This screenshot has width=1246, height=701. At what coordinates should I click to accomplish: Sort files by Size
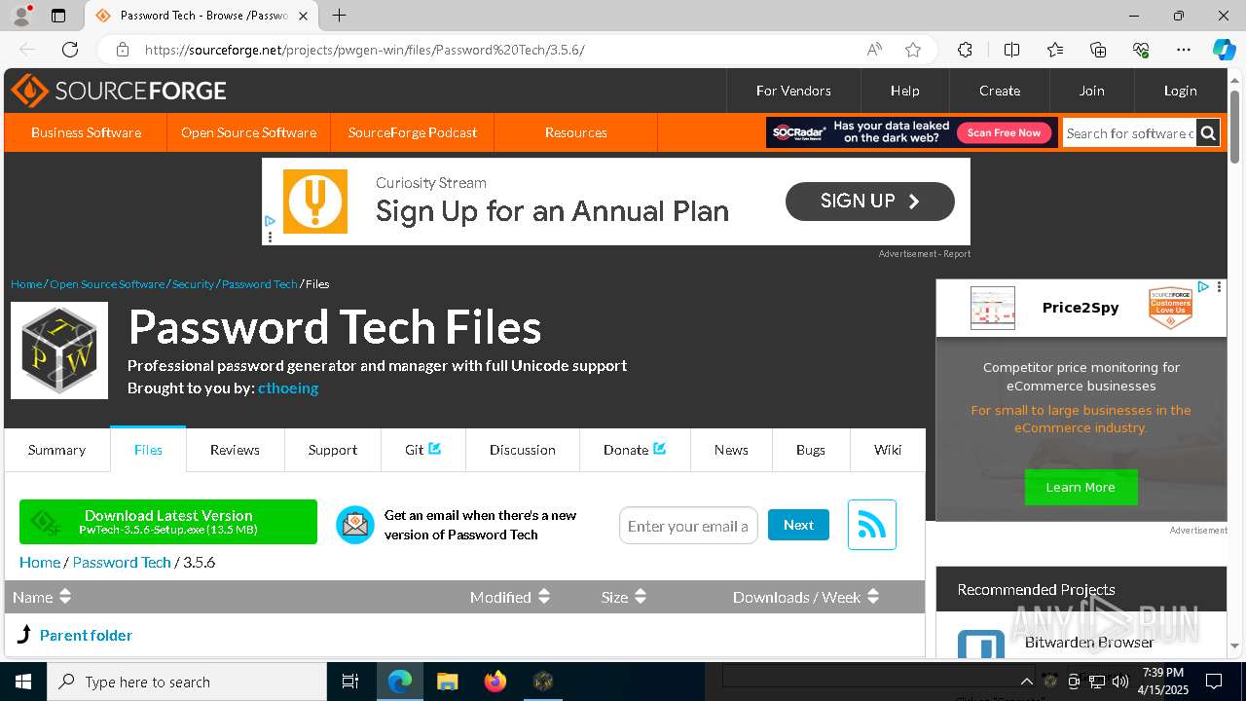tap(624, 597)
